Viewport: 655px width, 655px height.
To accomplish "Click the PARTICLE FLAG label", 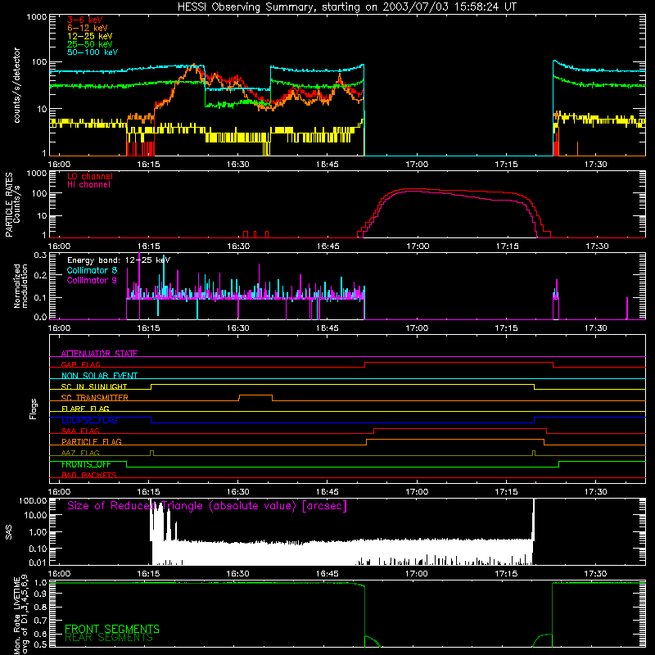I will click(92, 441).
